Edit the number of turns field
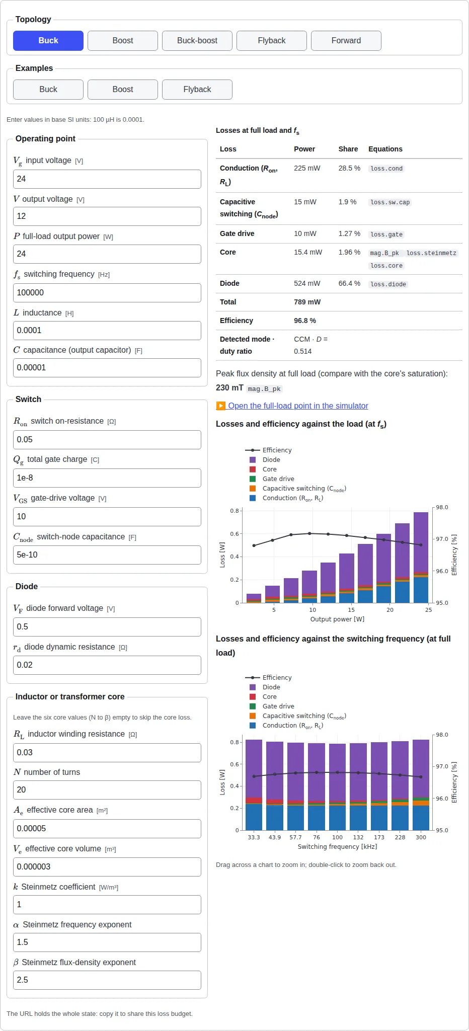469x1031 pixels. point(107,790)
